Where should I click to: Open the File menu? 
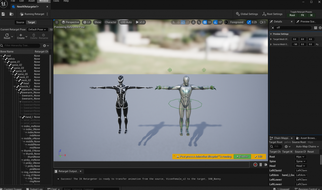click(x=13, y=1)
